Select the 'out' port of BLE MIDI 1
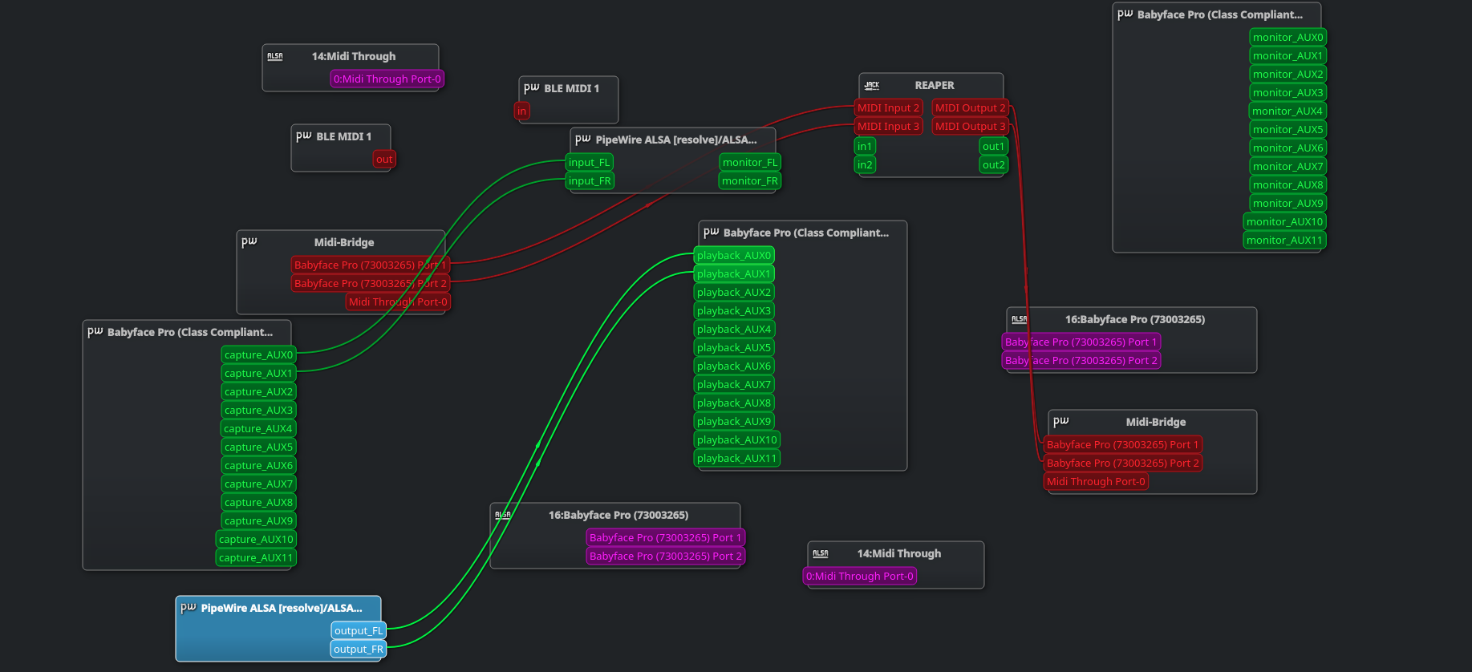Screen dimensions: 1472x672 coord(384,159)
